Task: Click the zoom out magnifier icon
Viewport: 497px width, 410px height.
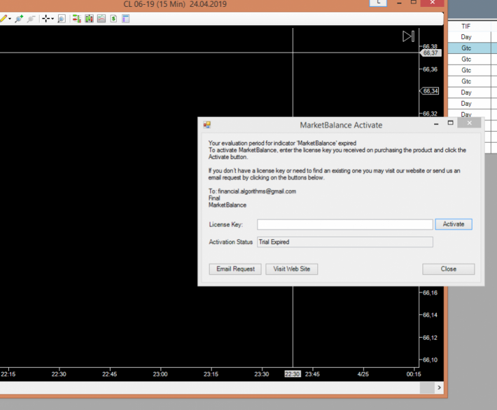Action: 31,18
